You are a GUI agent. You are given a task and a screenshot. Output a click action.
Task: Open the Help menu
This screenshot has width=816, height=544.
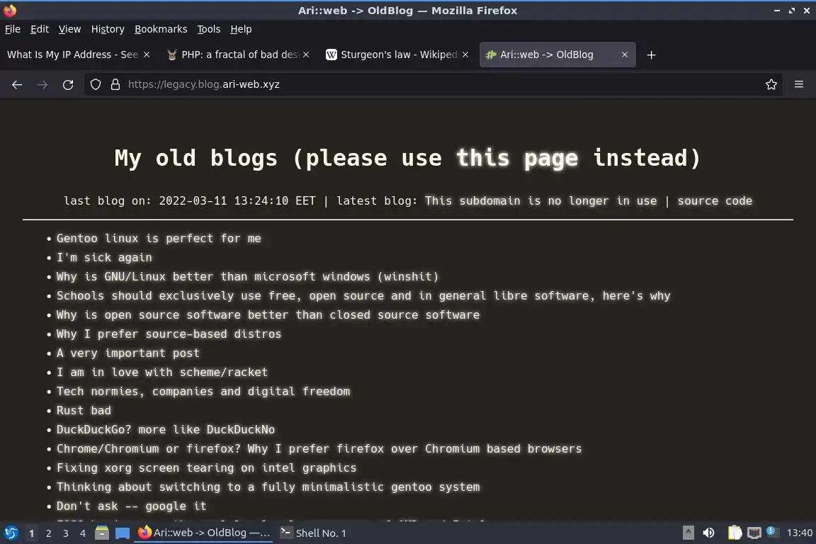241,29
